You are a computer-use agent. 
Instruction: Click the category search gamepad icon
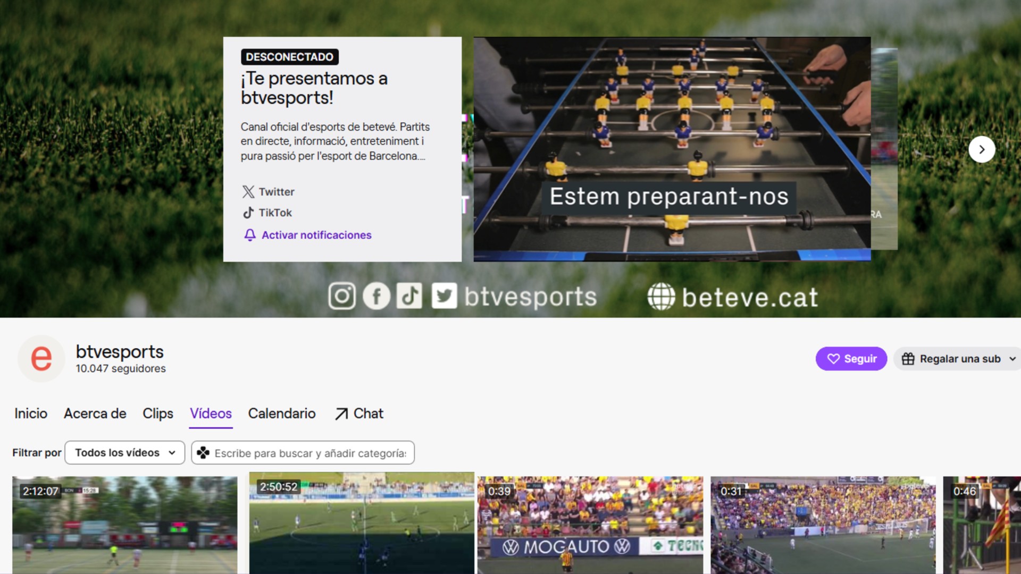[203, 453]
